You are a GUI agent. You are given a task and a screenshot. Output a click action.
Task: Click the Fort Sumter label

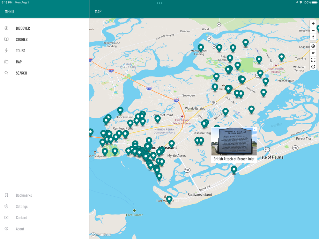pyautogui.click(x=134, y=215)
